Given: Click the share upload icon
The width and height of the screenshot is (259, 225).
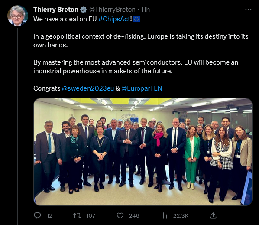Looking at the screenshot, I should [213, 215].
